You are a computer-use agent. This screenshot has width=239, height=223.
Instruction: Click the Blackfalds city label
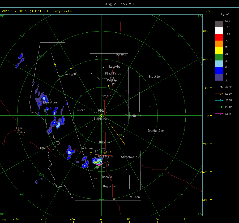tap(113, 73)
